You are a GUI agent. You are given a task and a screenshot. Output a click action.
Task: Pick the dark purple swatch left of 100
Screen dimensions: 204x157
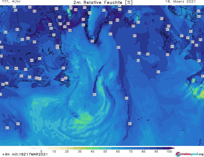click(x=166, y=148)
